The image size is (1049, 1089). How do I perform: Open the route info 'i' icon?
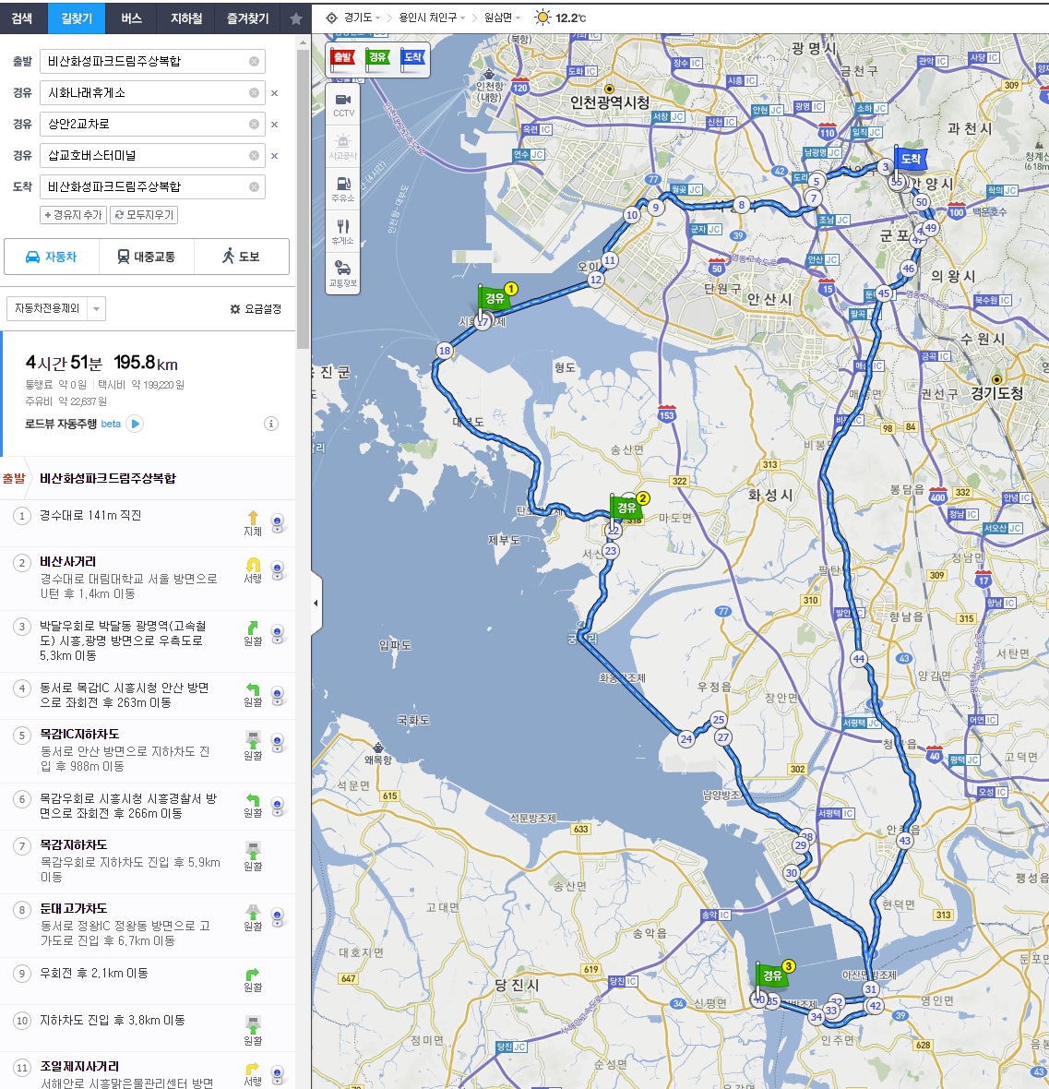[271, 424]
